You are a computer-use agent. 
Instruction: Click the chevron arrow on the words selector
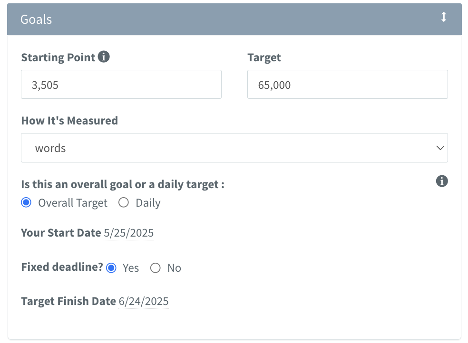[440, 148]
